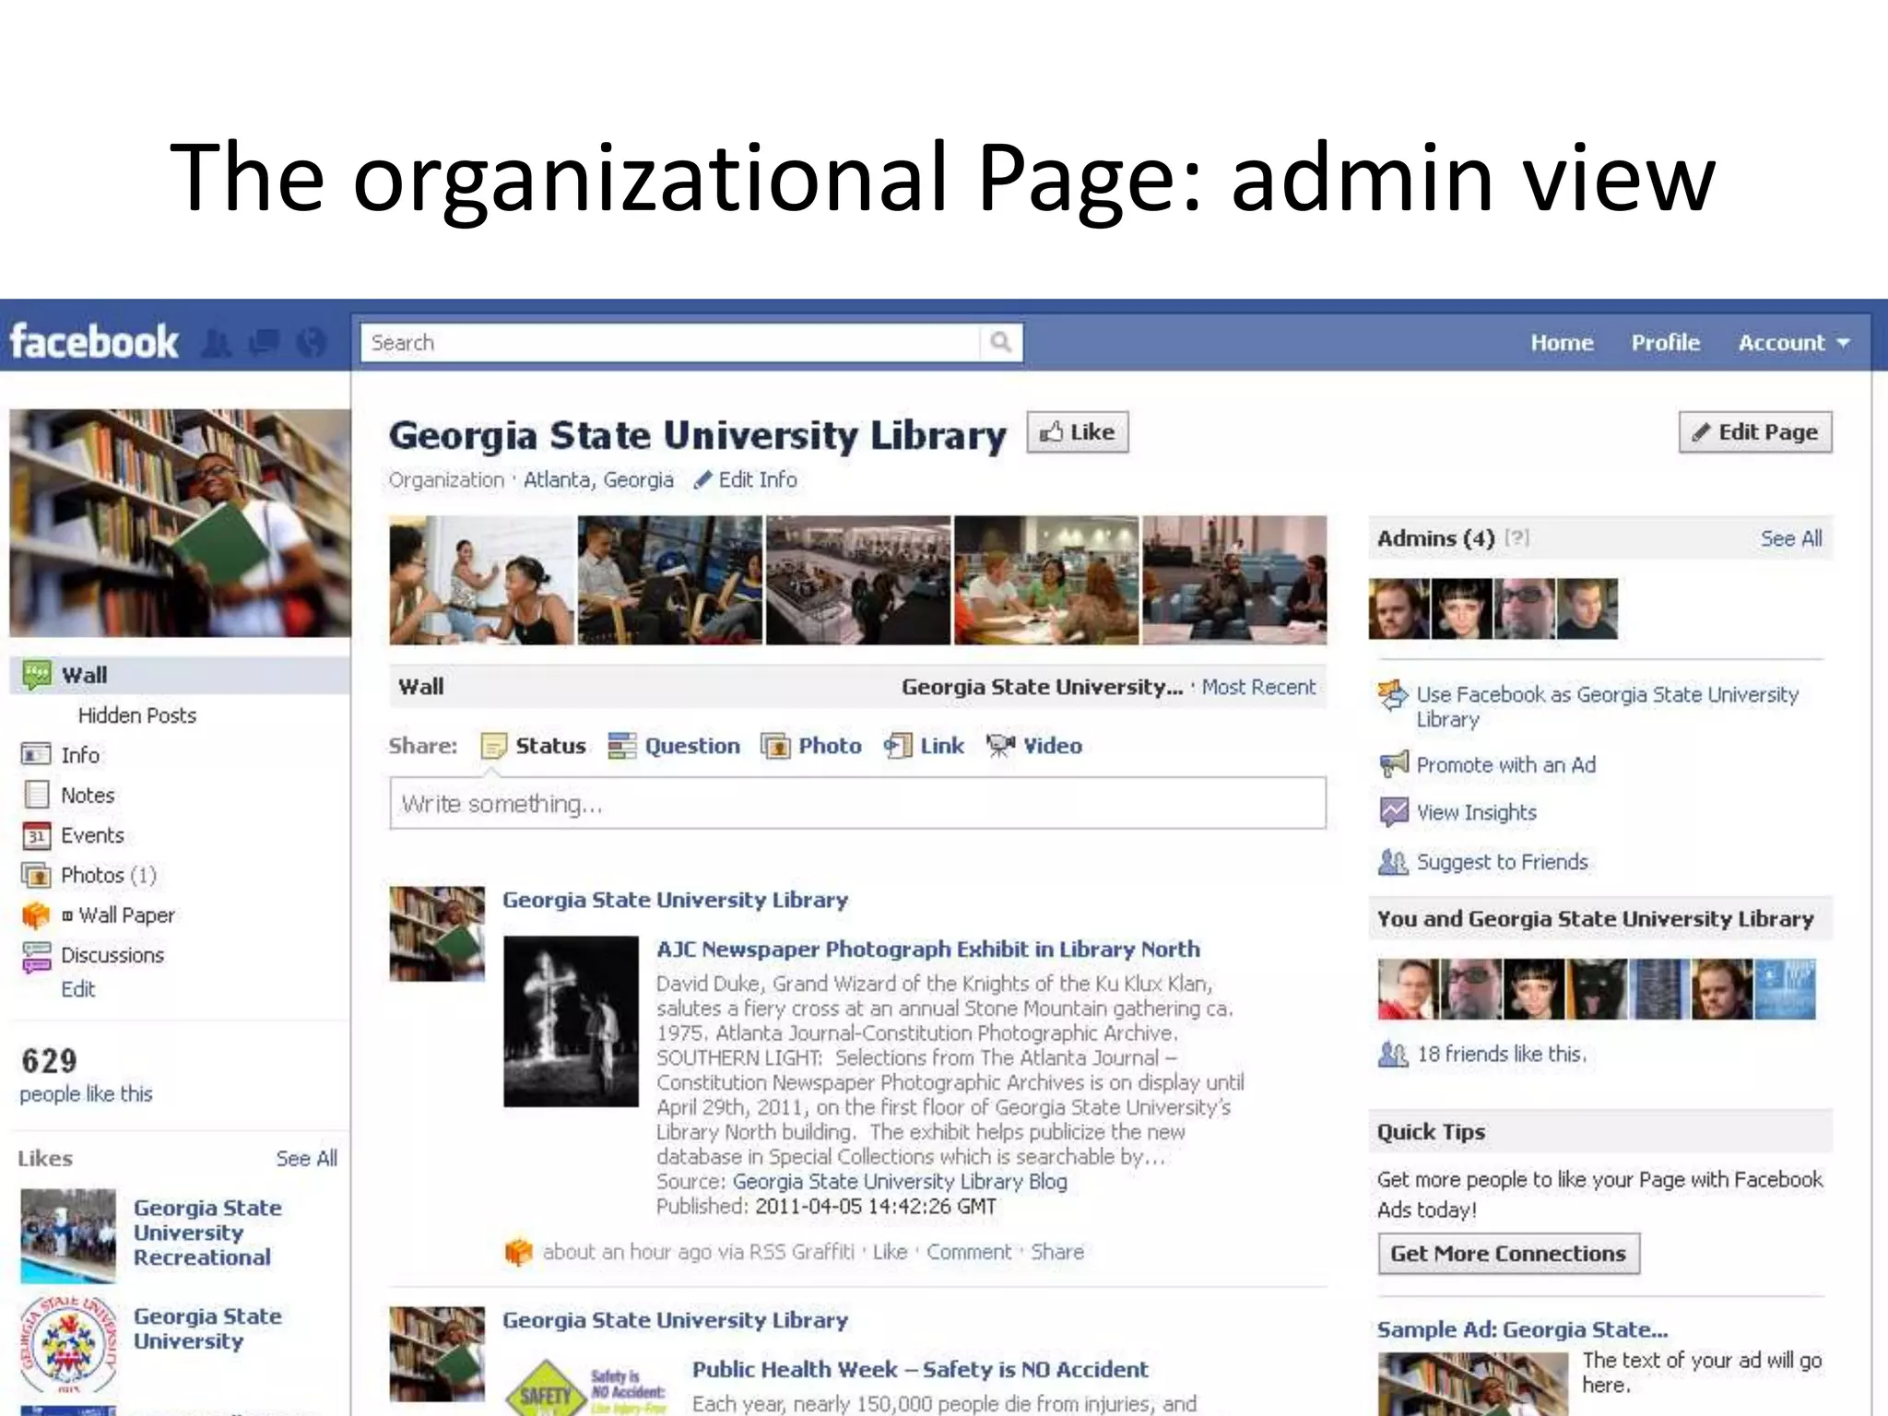Click the Link share icon

coord(898,746)
